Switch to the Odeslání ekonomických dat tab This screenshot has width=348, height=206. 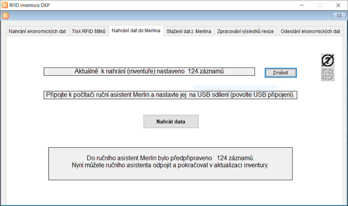click(x=310, y=31)
